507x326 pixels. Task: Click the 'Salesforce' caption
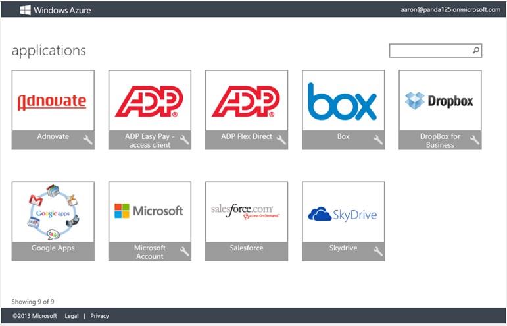pos(247,248)
